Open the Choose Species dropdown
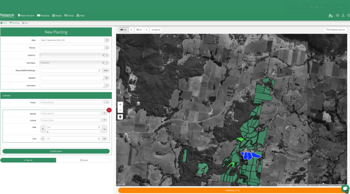 pos(71,113)
